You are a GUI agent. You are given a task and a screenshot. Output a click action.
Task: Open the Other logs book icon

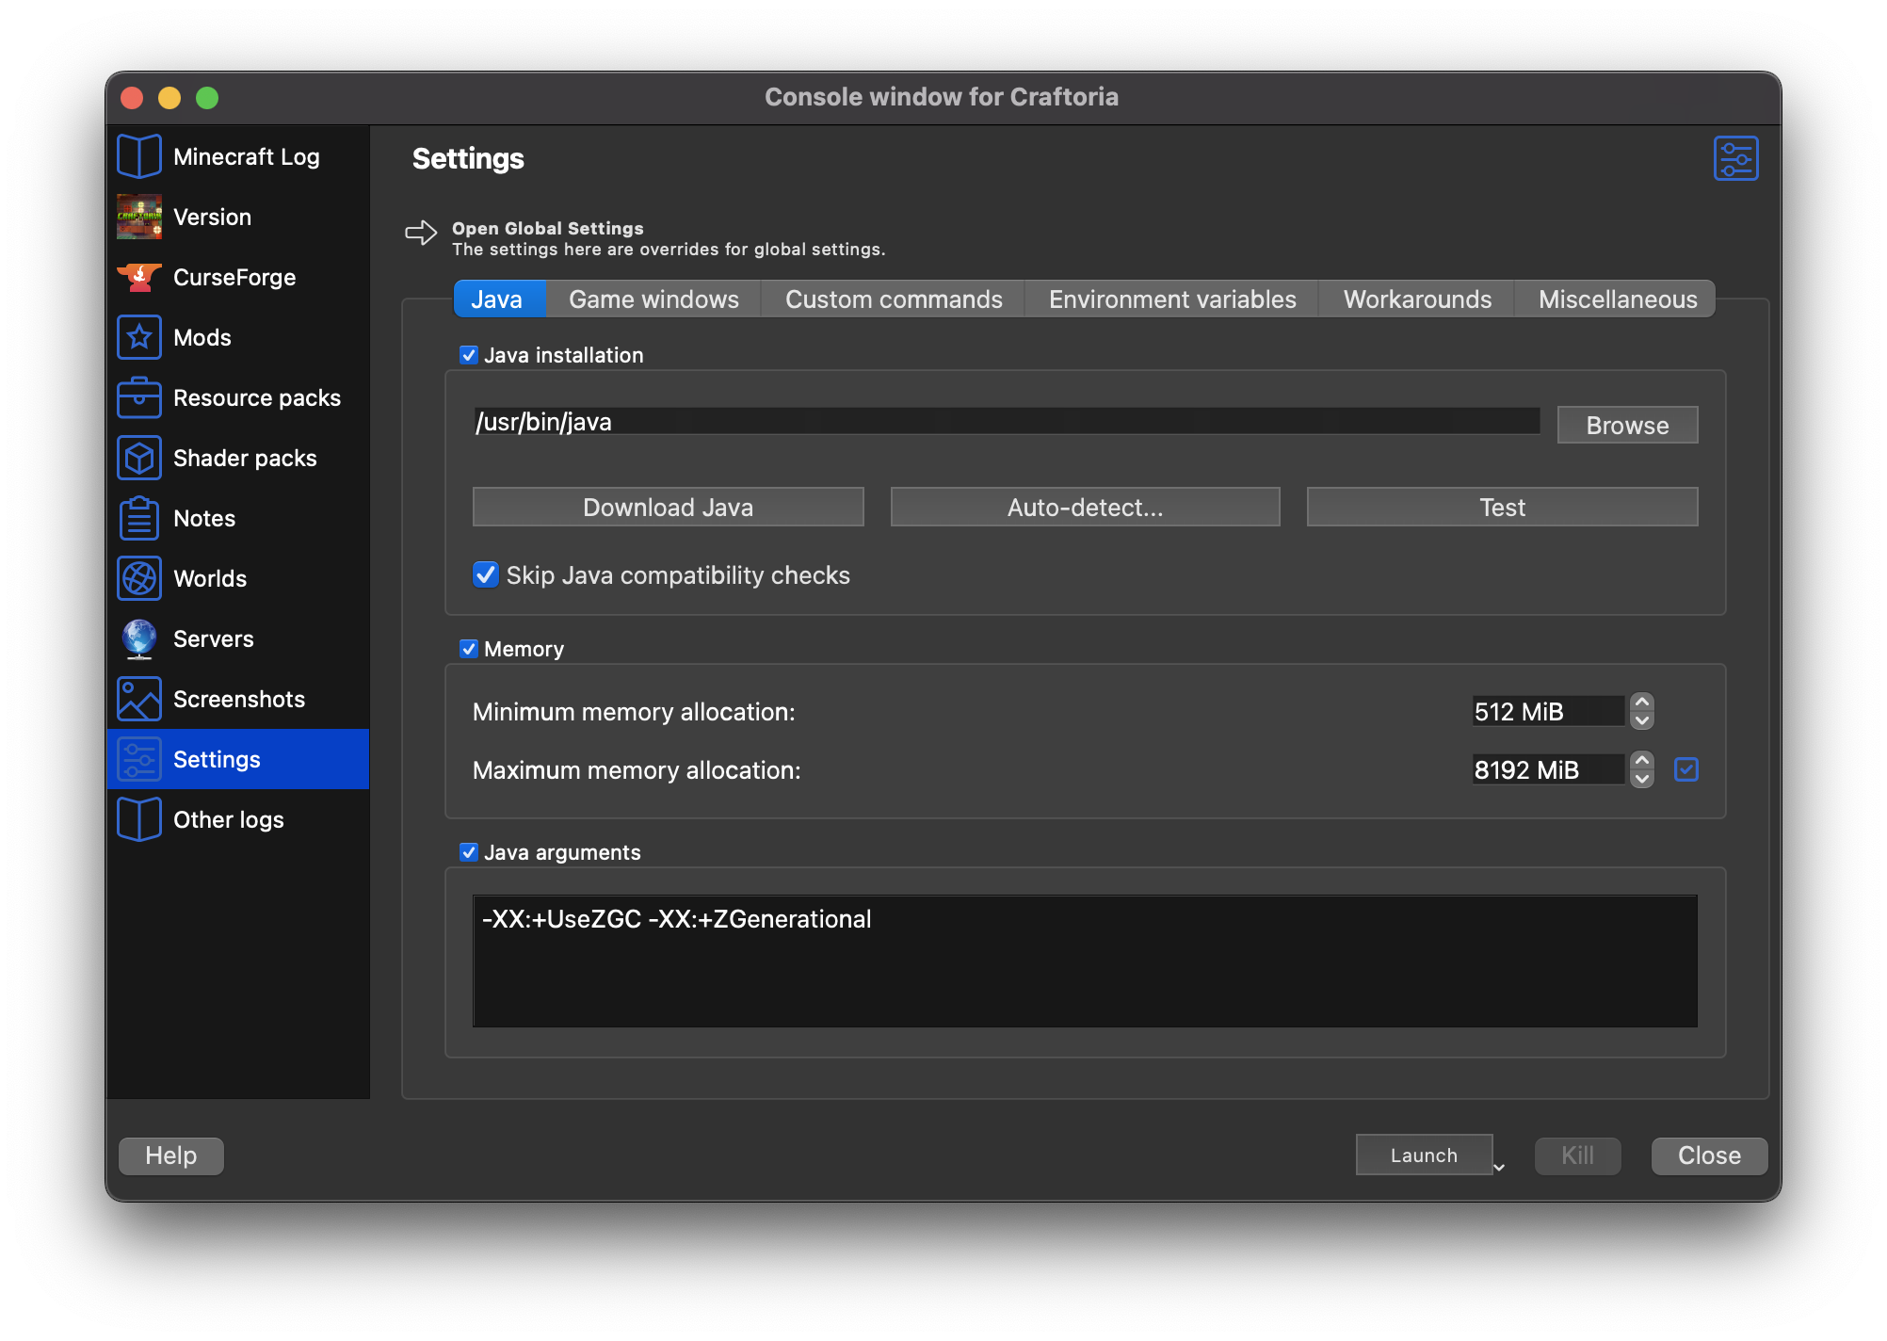[x=139, y=819]
